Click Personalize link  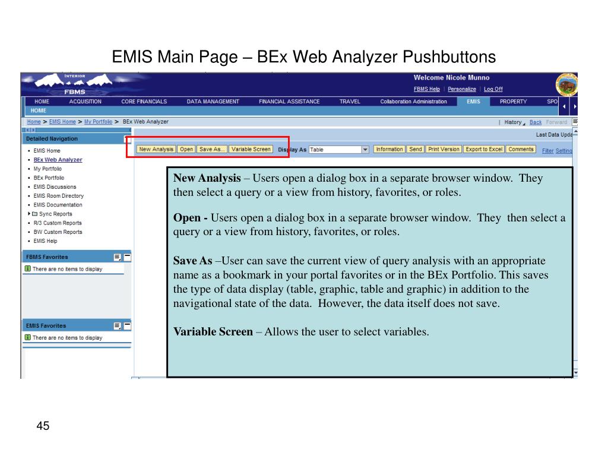462,89
